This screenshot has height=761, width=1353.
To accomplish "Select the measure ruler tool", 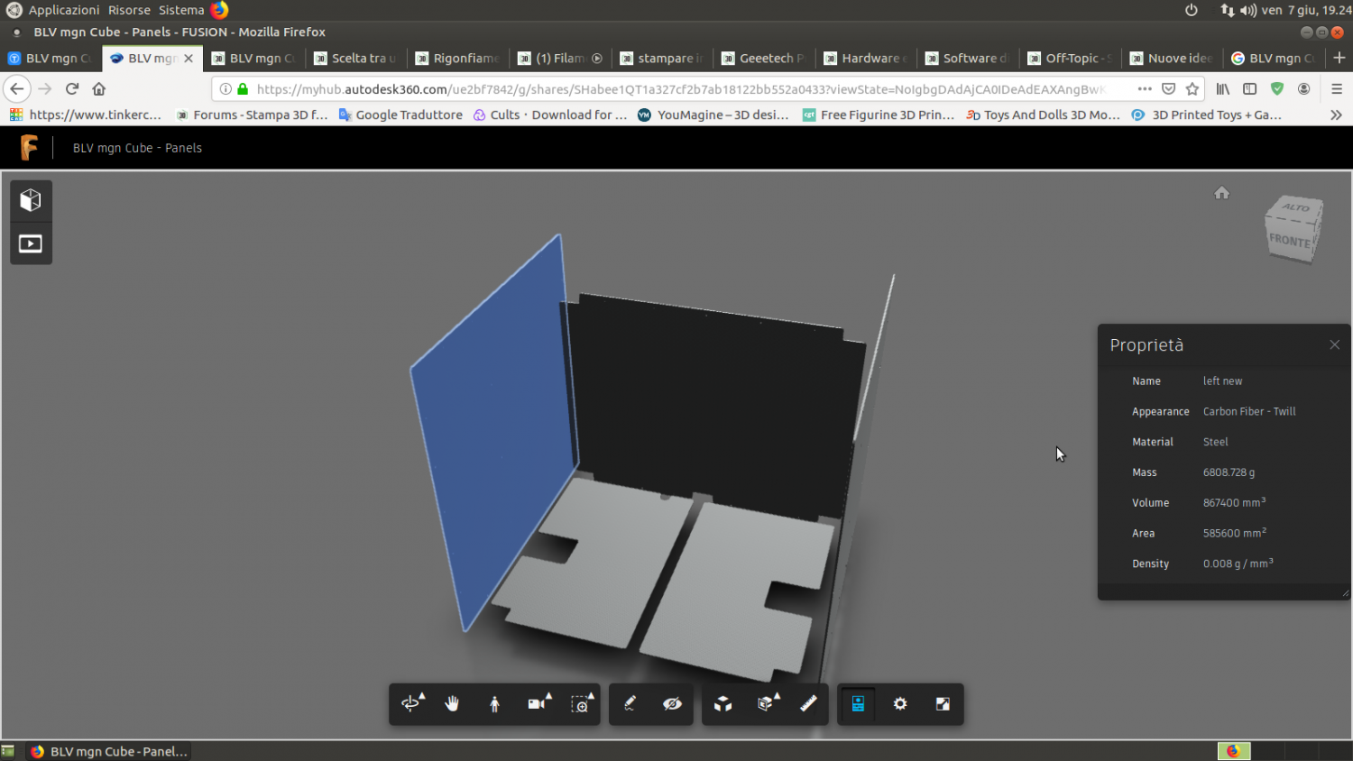I will (x=808, y=704).
